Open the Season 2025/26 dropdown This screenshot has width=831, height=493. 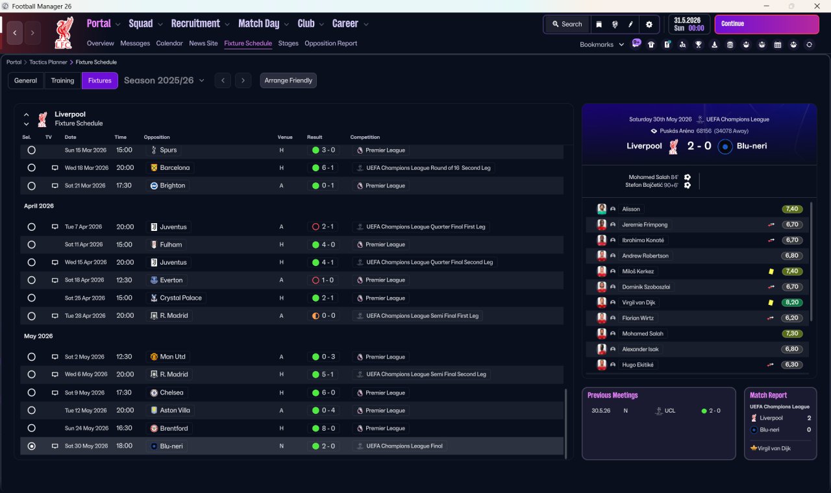(164, 80)
